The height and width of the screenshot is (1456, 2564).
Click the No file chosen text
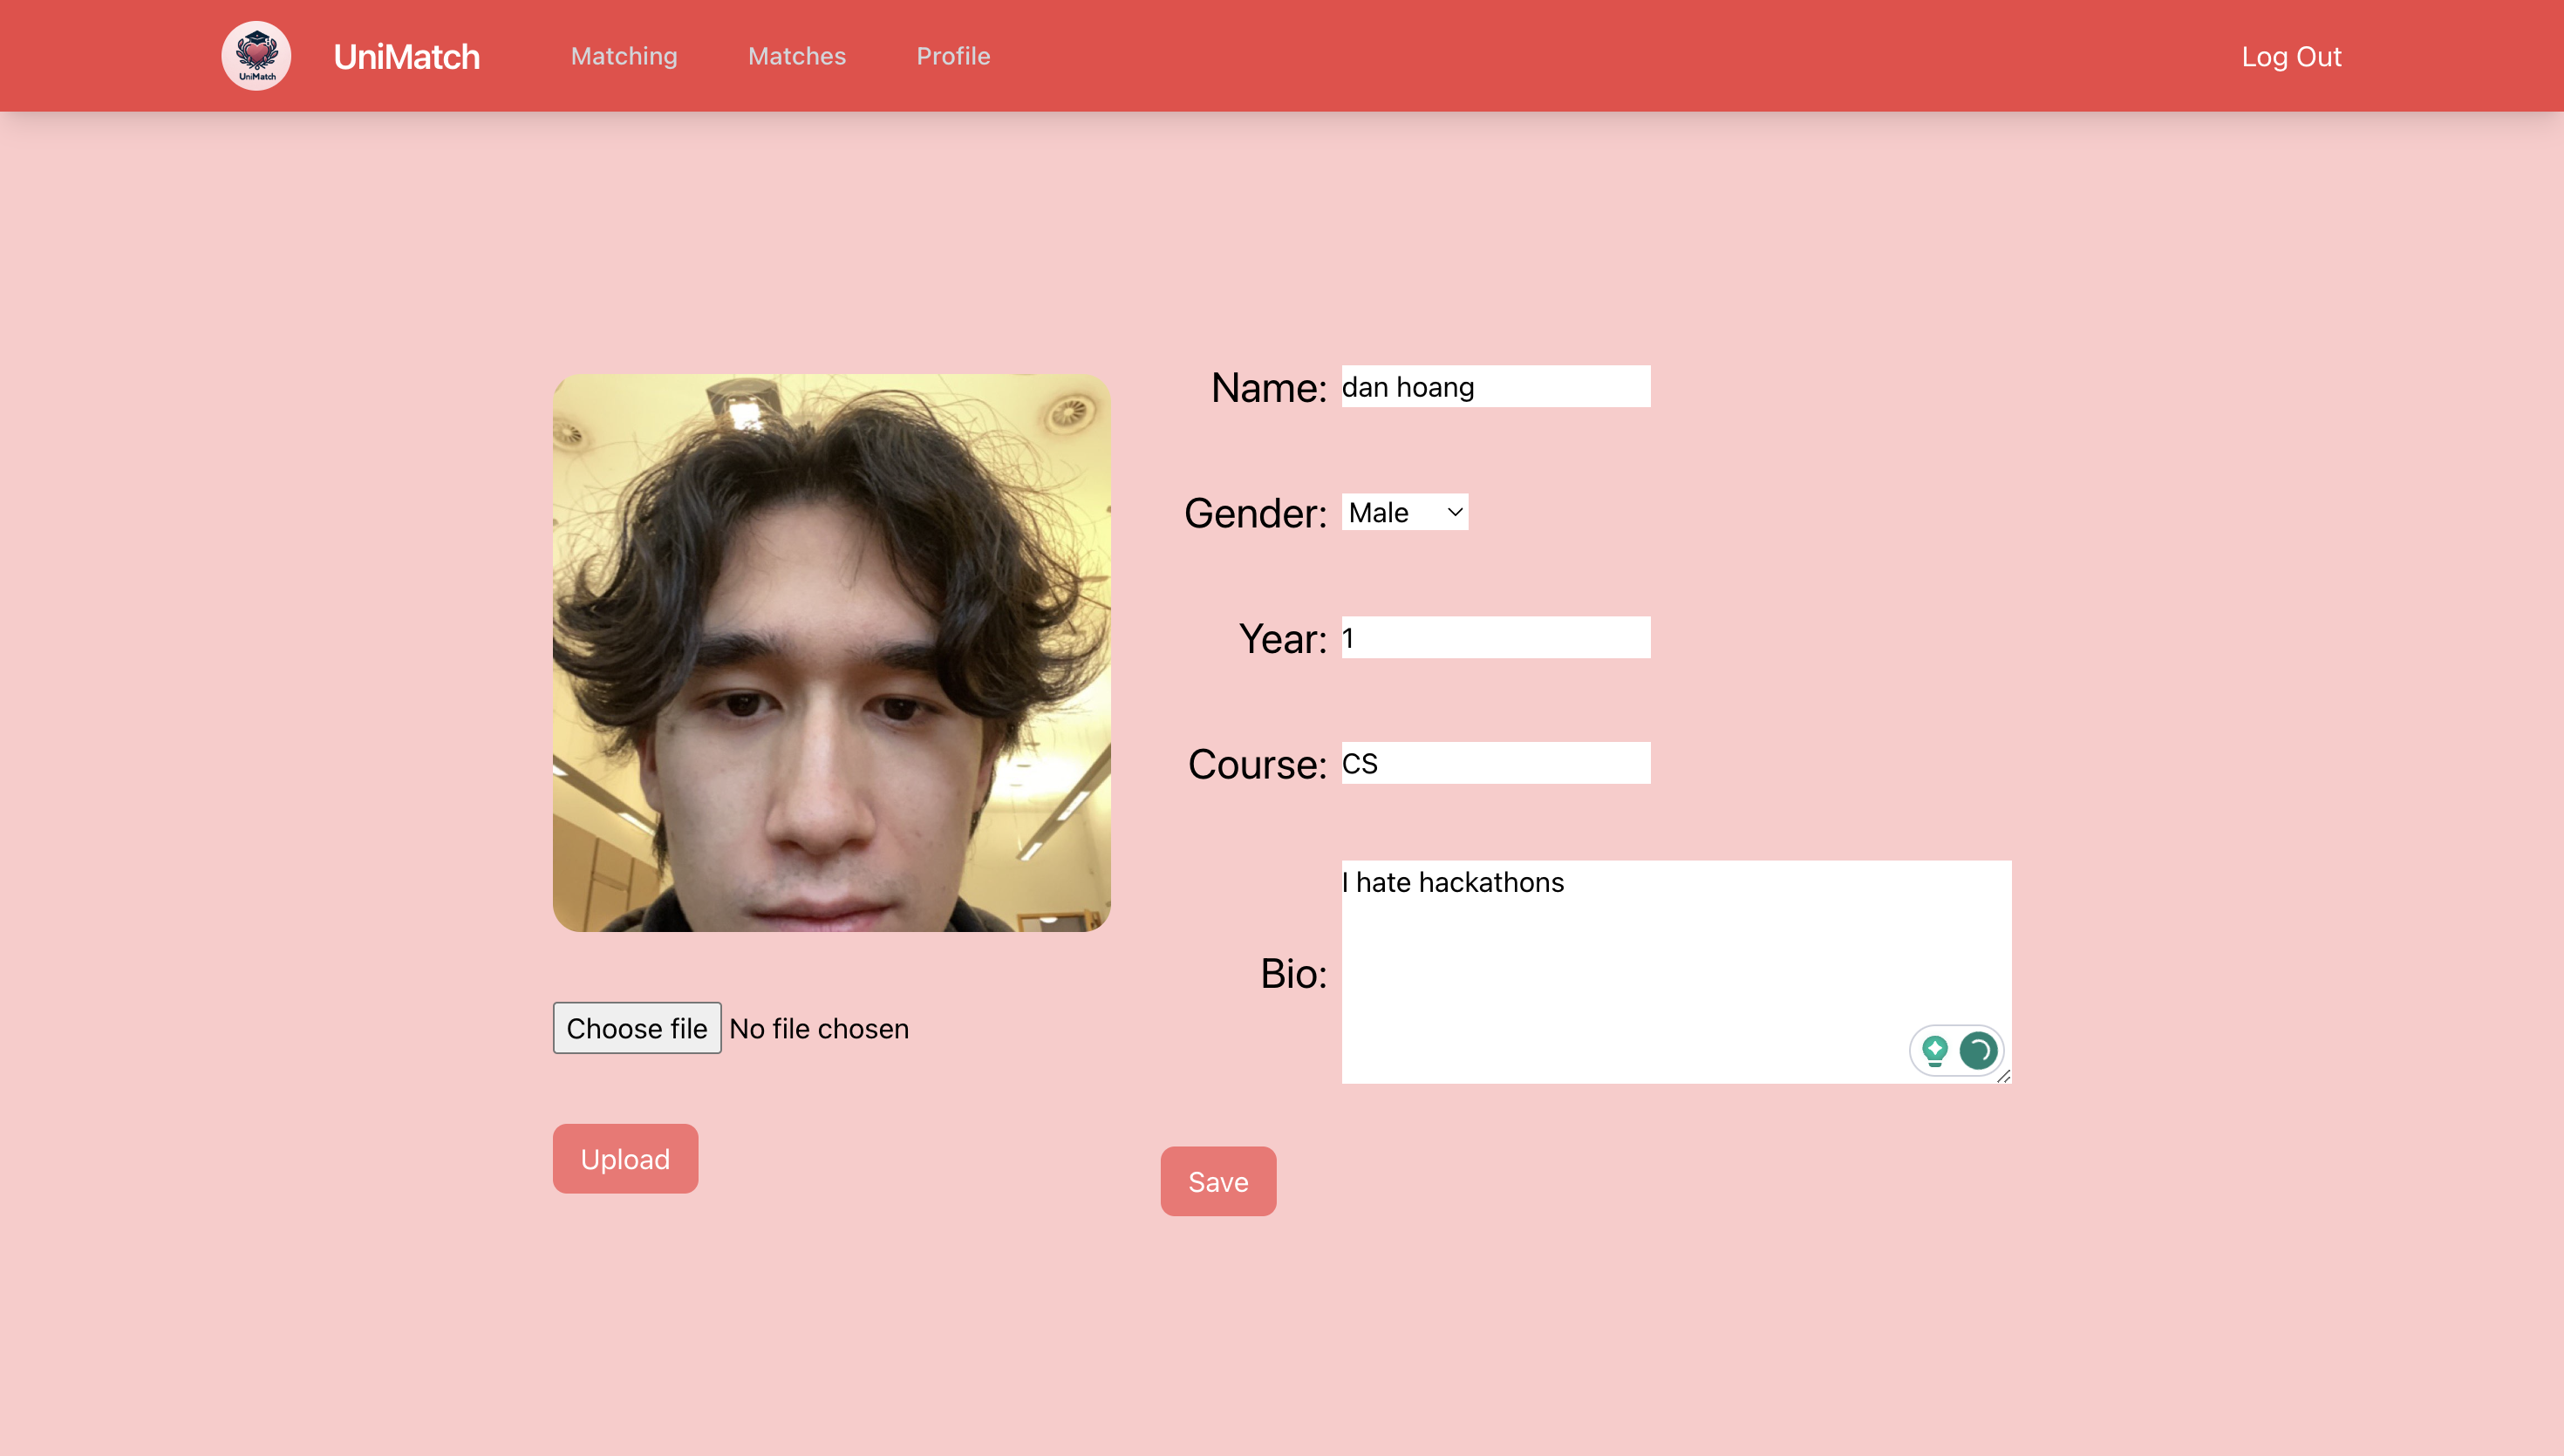(x=819, y=1029)
